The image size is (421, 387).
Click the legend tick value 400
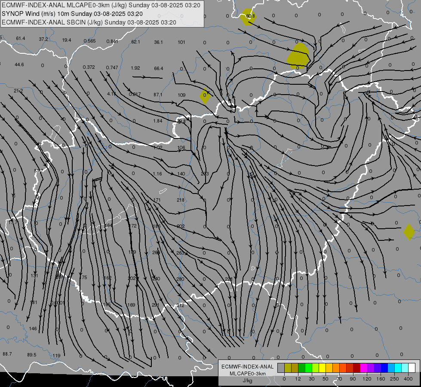pos(408,379)
